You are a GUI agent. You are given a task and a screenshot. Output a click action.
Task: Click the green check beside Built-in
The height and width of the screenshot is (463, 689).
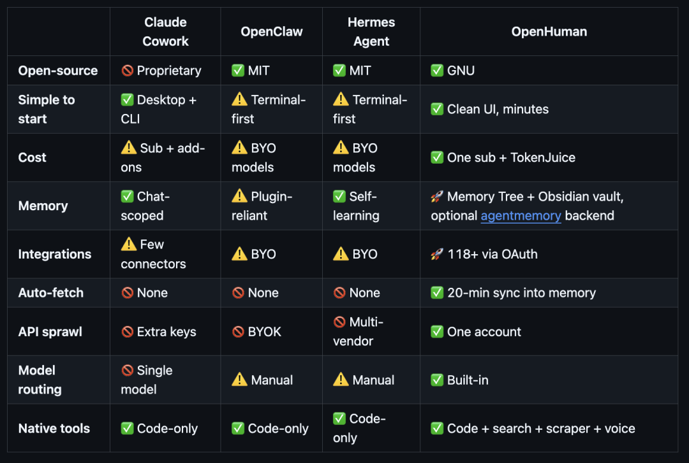pos(437,380)
